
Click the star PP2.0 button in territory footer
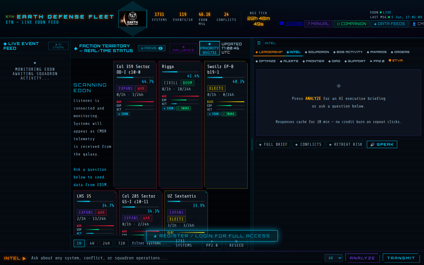[212, 244]
